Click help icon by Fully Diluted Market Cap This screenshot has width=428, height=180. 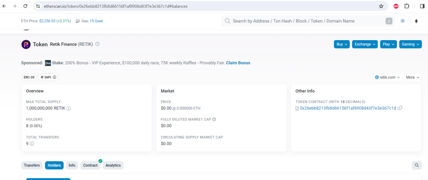point(214,120)
